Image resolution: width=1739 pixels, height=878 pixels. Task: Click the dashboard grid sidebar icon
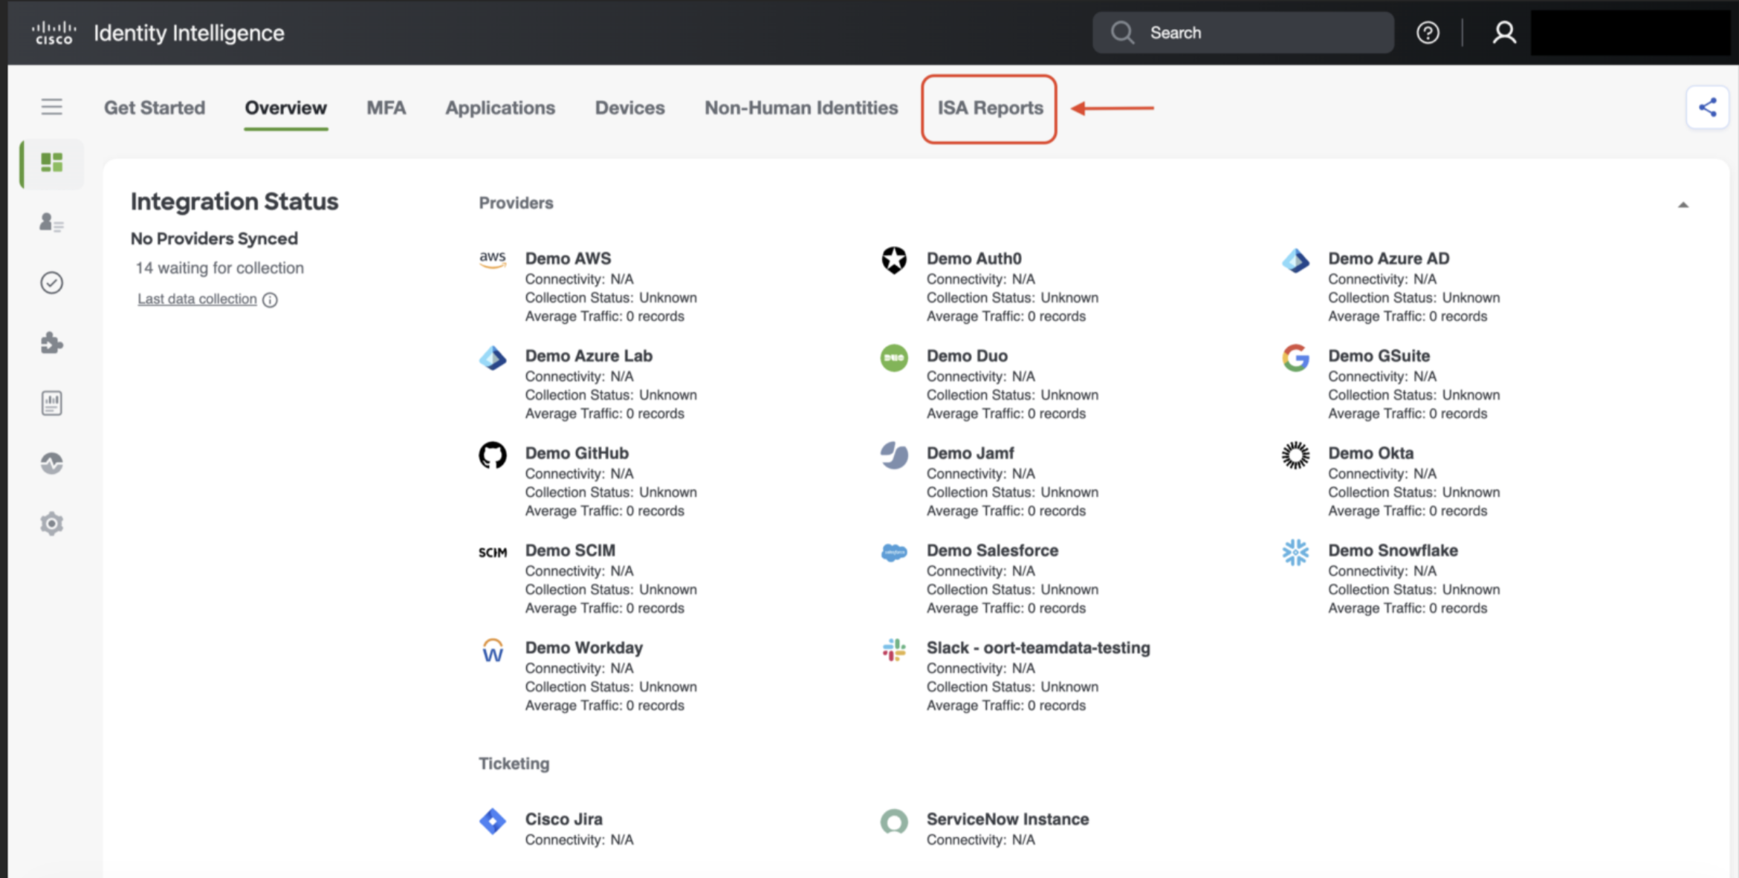(51, 163)
